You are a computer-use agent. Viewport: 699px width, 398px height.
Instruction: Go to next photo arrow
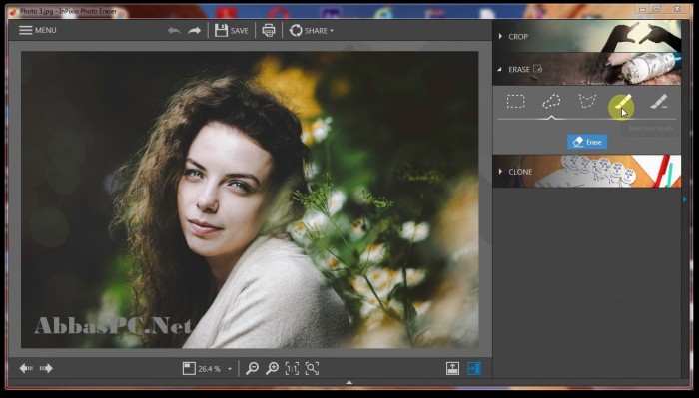[x=46, y=368]
